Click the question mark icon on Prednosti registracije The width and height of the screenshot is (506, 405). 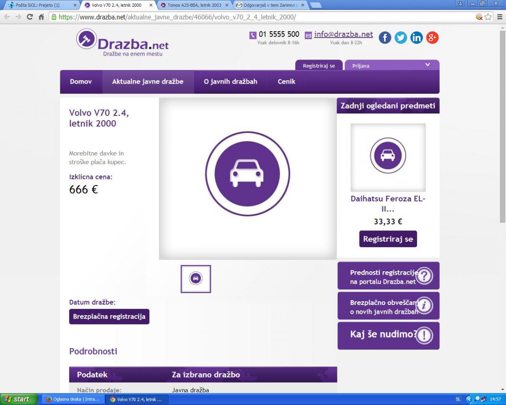click(424, 276)
